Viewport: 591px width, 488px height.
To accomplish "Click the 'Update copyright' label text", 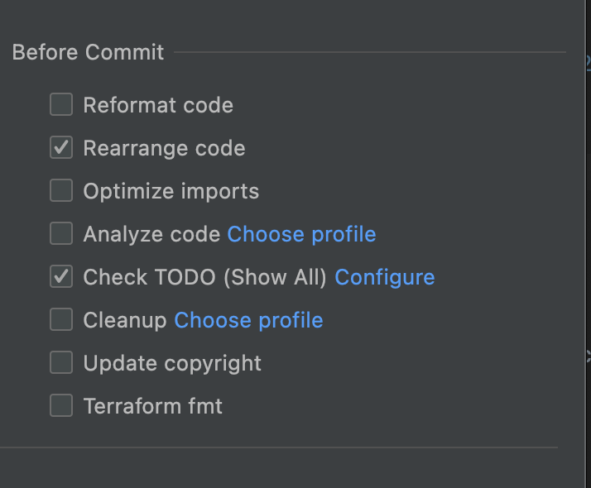I will pyautogui.click(x=172, y=363).
